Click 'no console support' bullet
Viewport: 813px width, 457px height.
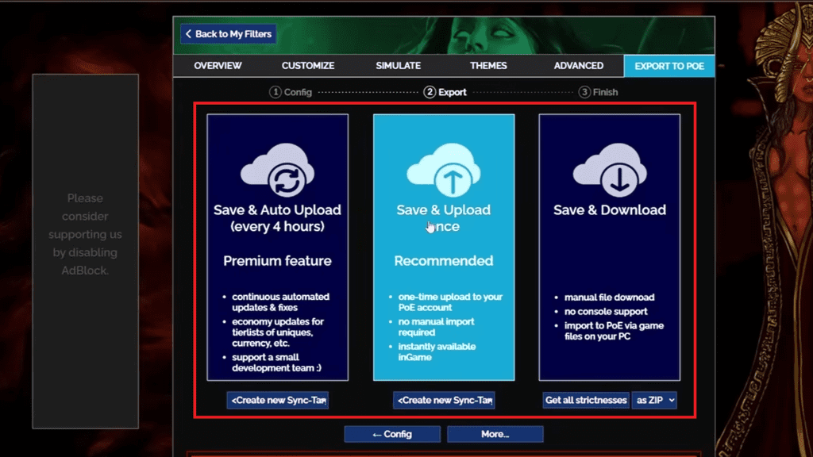click(606, 311)
